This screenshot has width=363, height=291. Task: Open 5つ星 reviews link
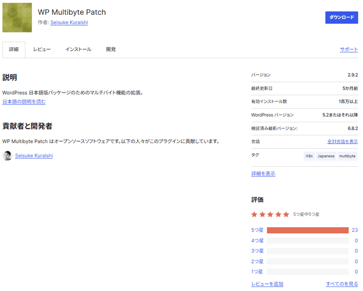tap(258, 230)
